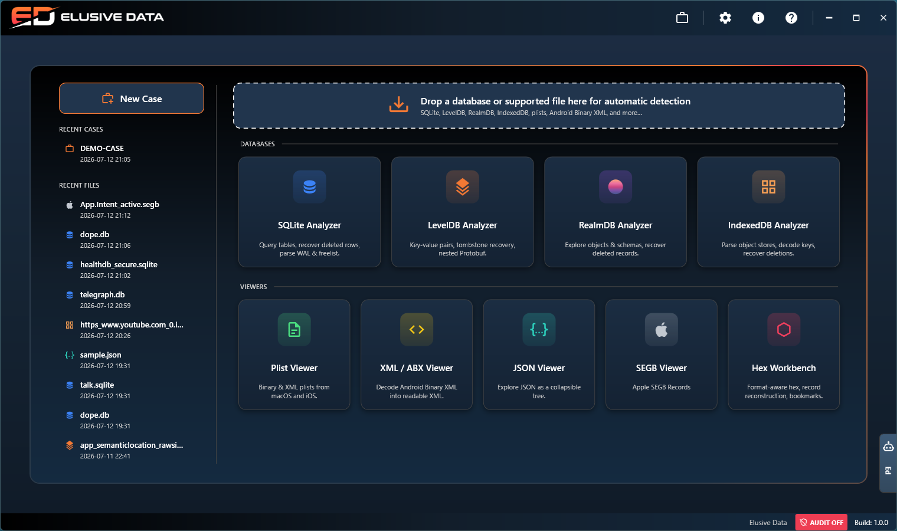
Task: Click Apple icon beside App.Intent_active.segb
Action: pos(70,205)
